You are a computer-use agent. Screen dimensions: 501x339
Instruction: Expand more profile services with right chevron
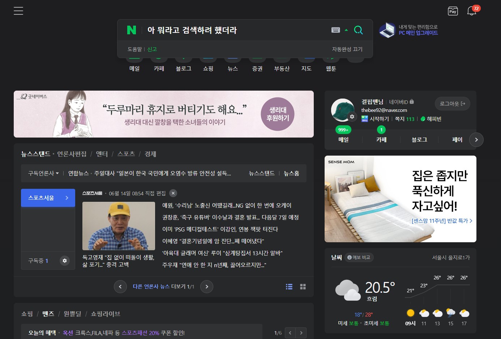[476, 140]
